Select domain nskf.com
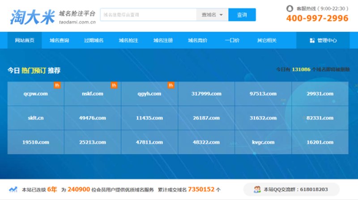This screenshot has height=200, width=358. (93, 94)
